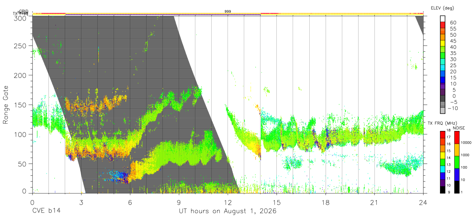Click the 'Range Gate' y-axis title
The image size is (476, 219).
6,104
